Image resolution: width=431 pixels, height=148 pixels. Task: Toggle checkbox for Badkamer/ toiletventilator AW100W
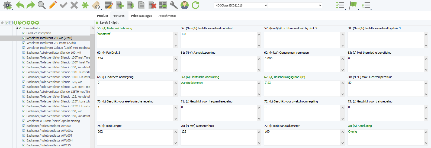pyautogui.click(x=24, y=131)
